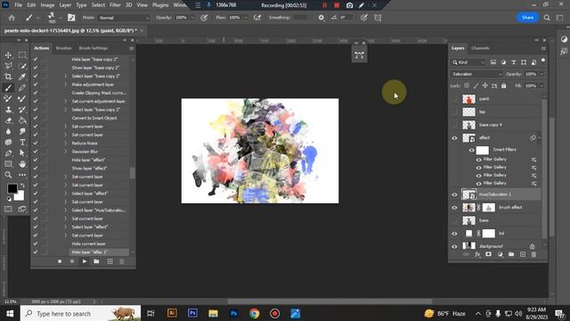570x321 pixels.
Task: Open the Opacity dropdown in options bar
Action: point(192,18)
